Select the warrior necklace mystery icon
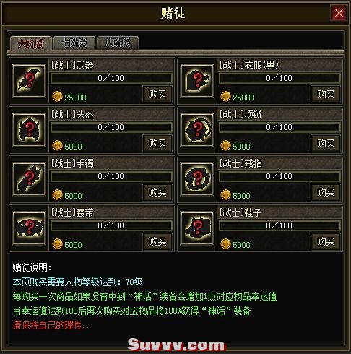 pos(197,130)
